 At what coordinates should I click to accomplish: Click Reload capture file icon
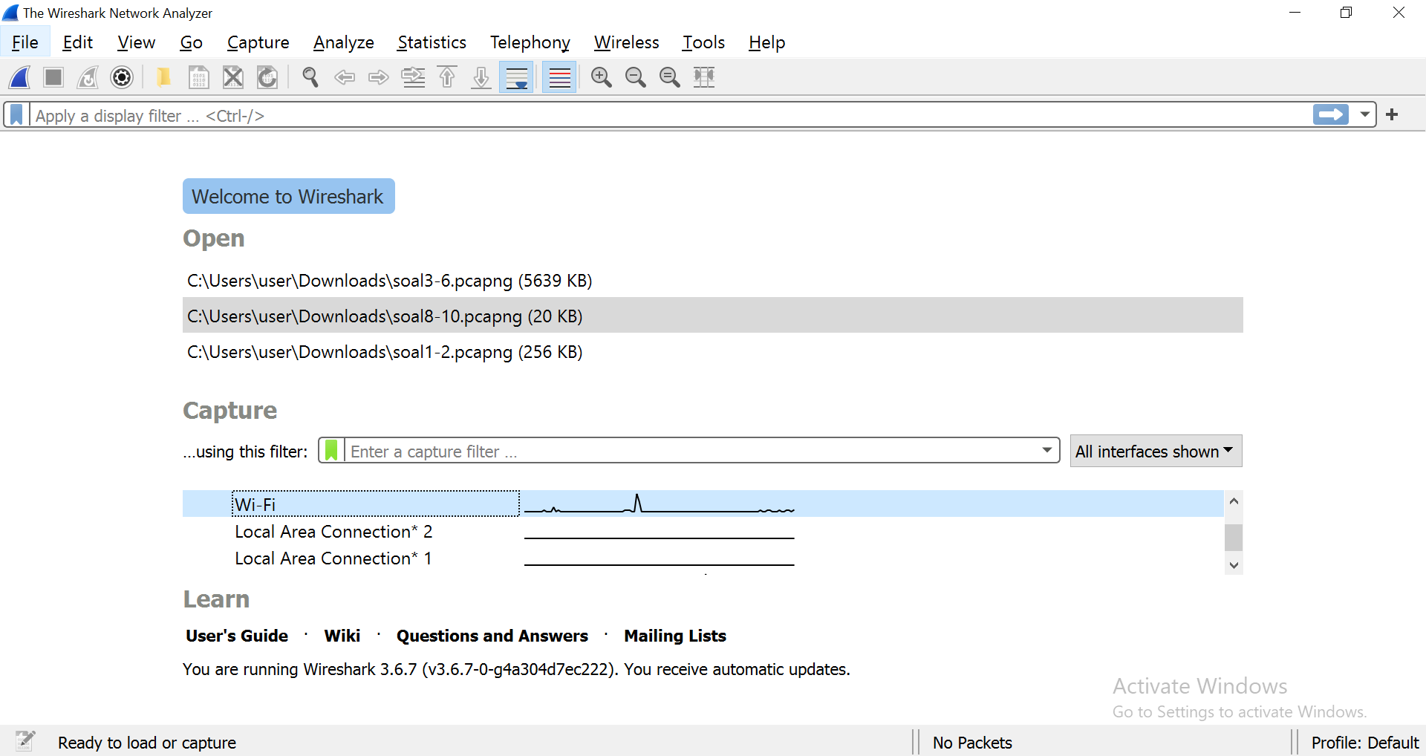click(x=267, y=77)
